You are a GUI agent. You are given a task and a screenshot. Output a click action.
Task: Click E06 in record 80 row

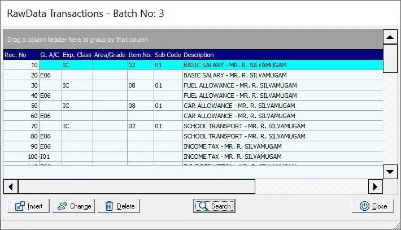click(x=50, y=136)
